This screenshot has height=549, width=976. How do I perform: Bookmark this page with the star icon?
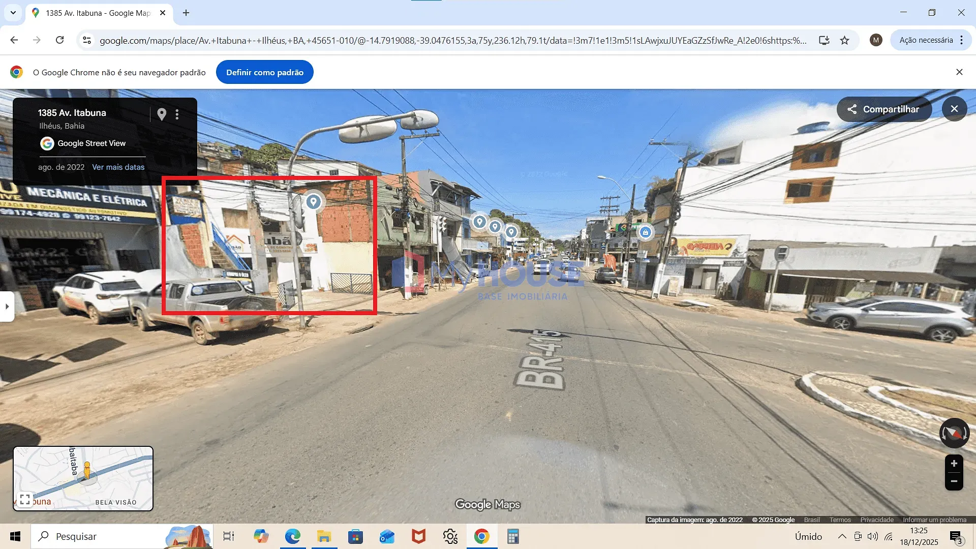coord(844,40)
